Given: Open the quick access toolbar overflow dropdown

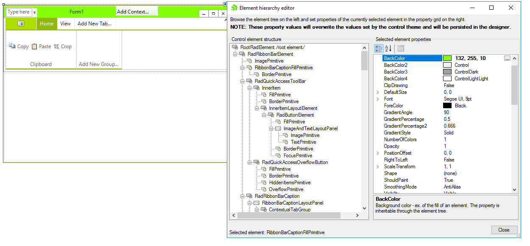Looking at the screenshot, I should point(35,13).
